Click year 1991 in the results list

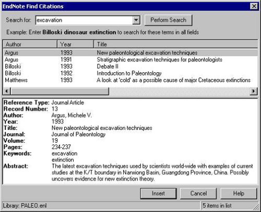pos(66,60)
